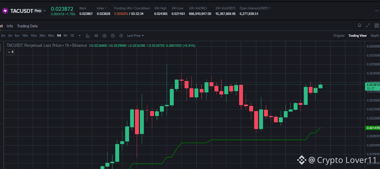Open the more options ellipsis menu

pyautogui.click(x=377, y=11)
